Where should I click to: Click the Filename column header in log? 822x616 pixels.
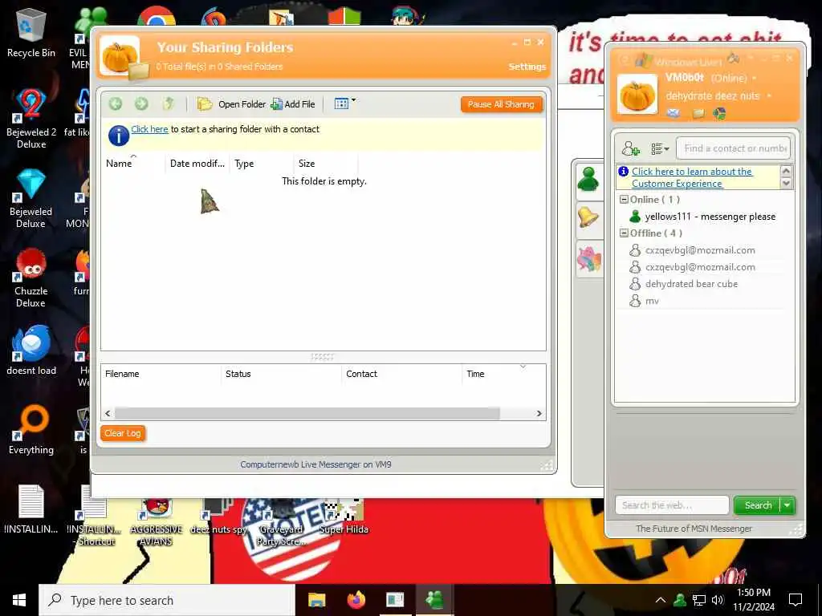(x=161, y=374)
